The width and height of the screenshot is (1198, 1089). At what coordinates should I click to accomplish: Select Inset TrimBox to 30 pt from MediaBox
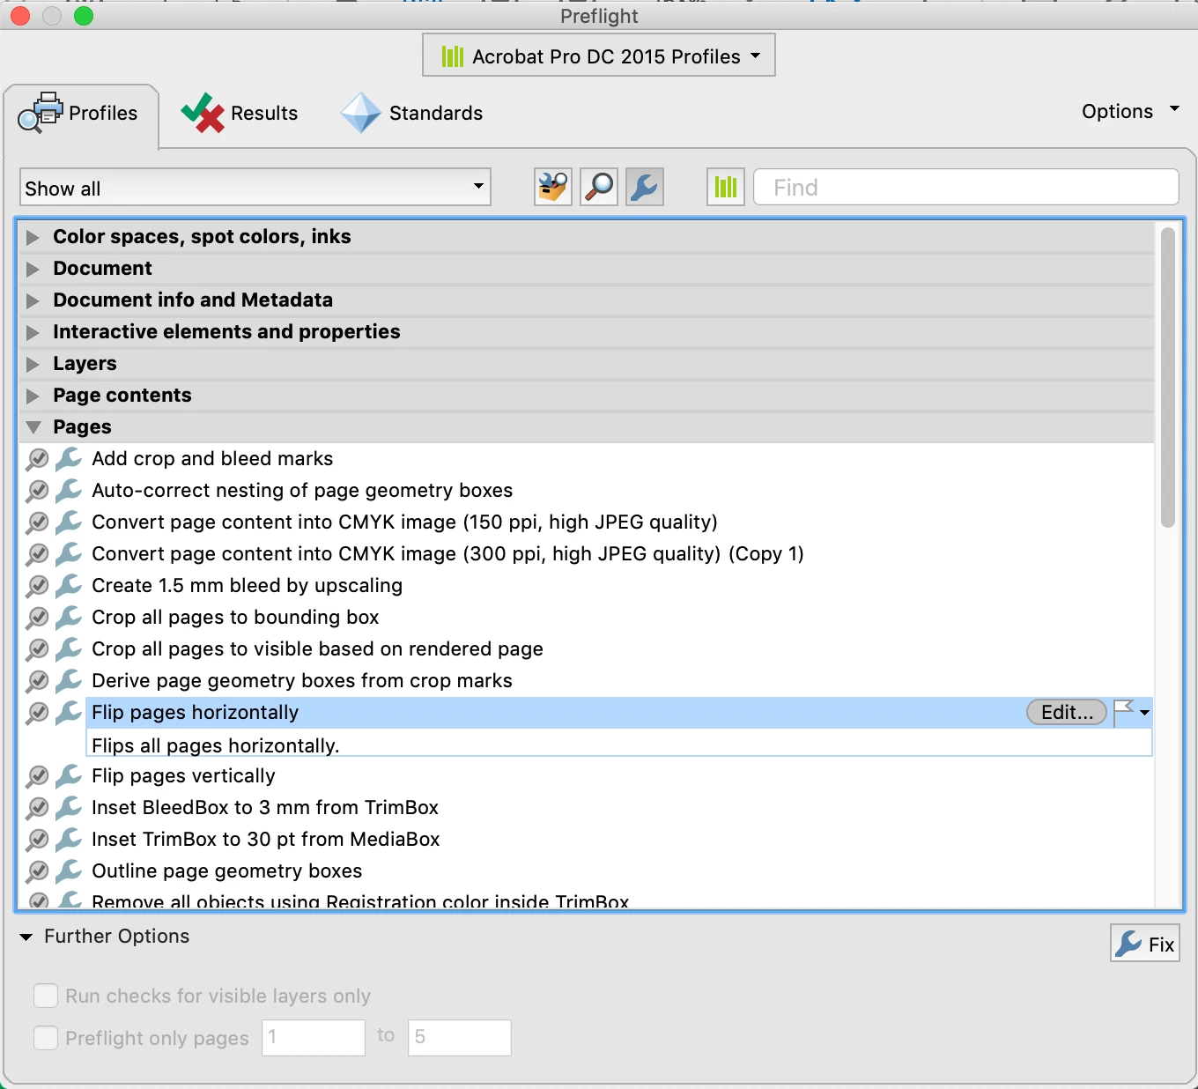tap(266, 839)
